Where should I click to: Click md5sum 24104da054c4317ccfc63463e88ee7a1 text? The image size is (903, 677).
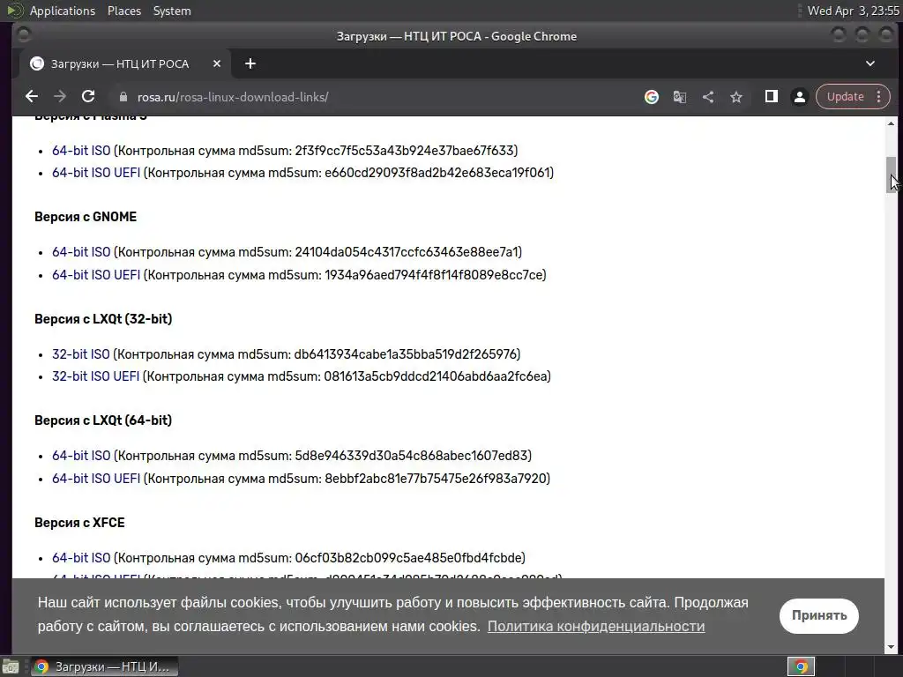[406, 252]
